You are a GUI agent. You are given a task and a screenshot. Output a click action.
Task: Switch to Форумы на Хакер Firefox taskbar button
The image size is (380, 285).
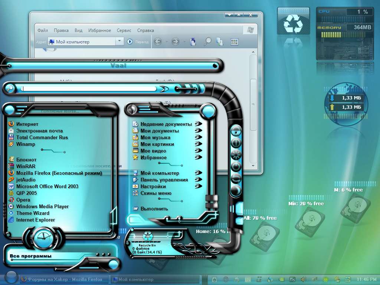[65, 279]
